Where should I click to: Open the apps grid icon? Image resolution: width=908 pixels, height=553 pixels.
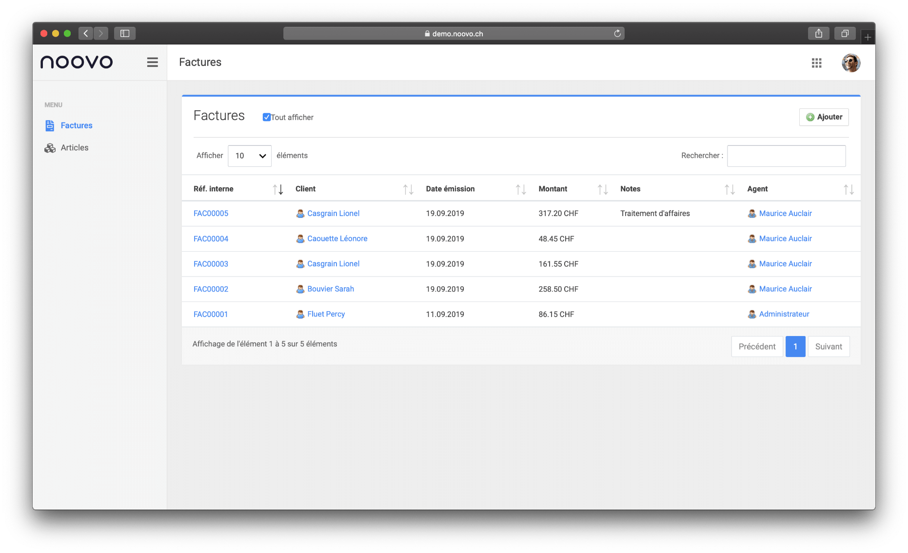point(816,63)
